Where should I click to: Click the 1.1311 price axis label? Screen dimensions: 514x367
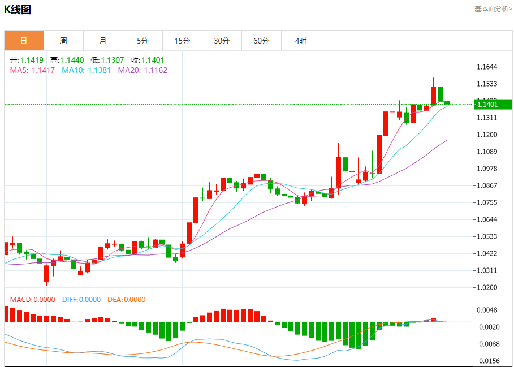(x=488, y=118)
